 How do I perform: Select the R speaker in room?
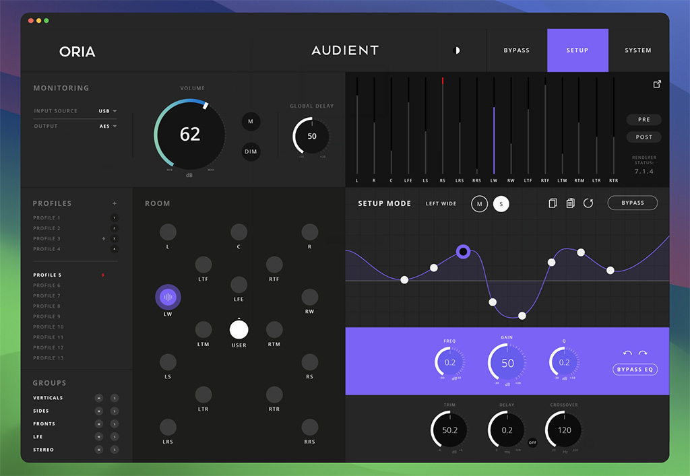point(310,232)
